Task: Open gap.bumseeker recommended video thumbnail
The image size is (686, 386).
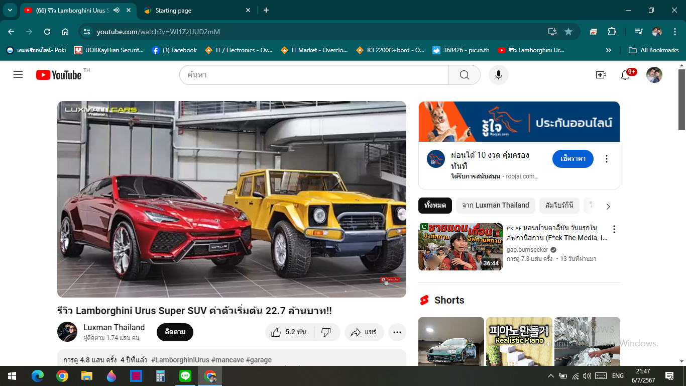Action: [461, 247]
